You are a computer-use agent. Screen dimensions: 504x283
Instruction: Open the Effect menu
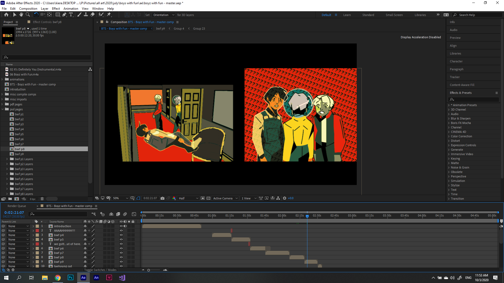(x=56, y=9)
